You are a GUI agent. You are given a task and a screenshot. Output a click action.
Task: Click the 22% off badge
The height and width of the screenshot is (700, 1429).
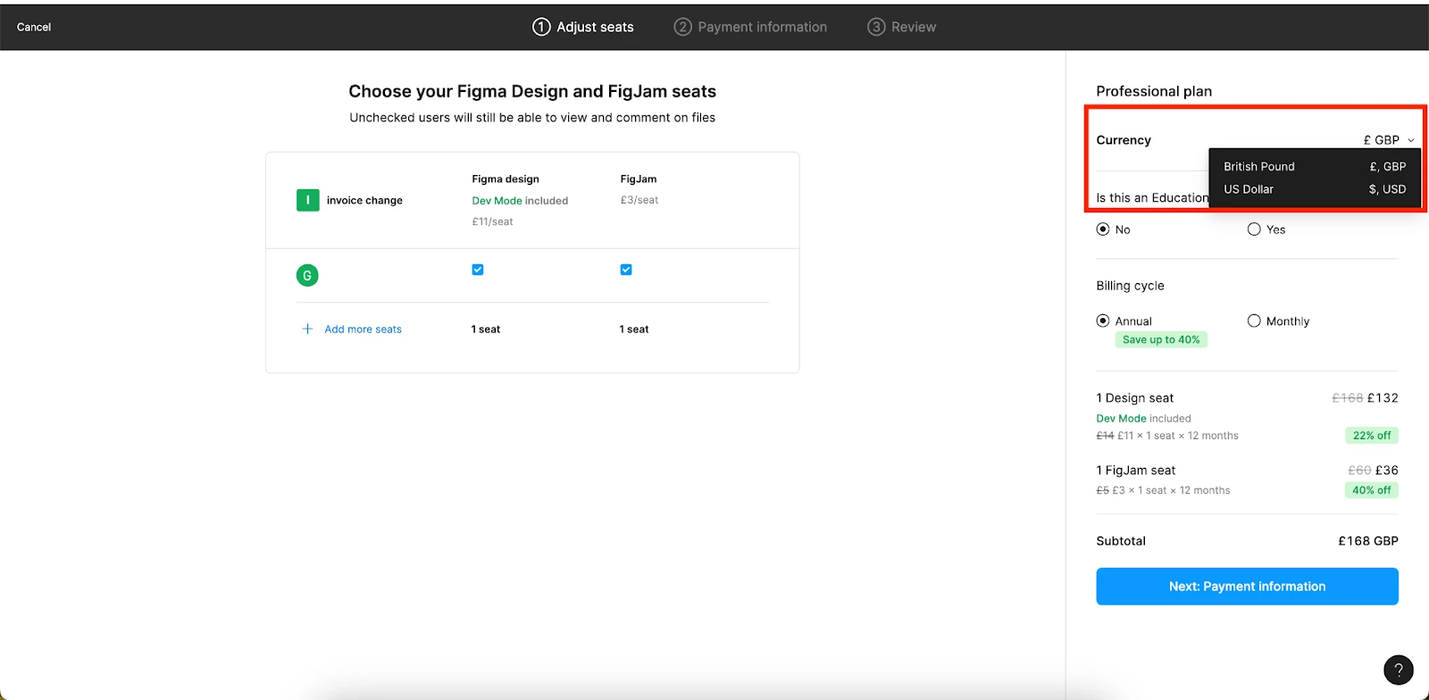pyautogui.click(x=1372, y=436)
